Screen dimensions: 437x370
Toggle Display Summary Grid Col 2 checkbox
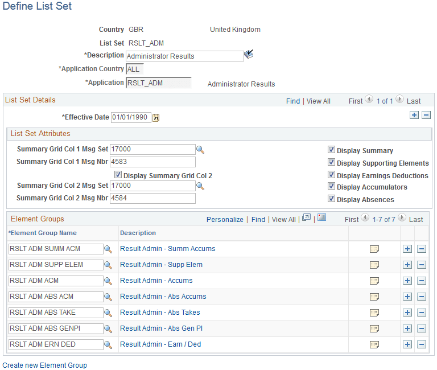tap(118, 175)
